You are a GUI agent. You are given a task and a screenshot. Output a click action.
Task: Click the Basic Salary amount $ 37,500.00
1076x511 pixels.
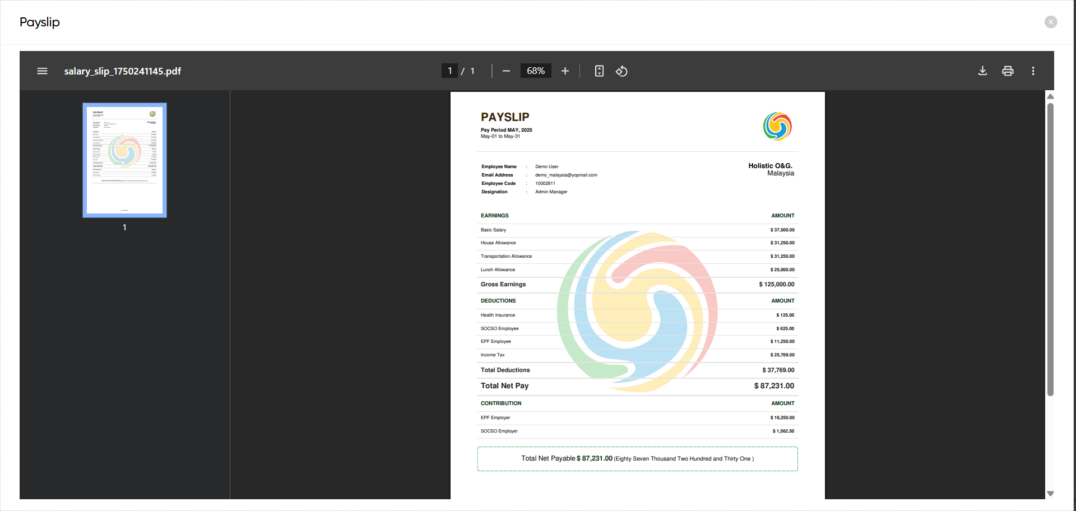click(x=782, y=230)
